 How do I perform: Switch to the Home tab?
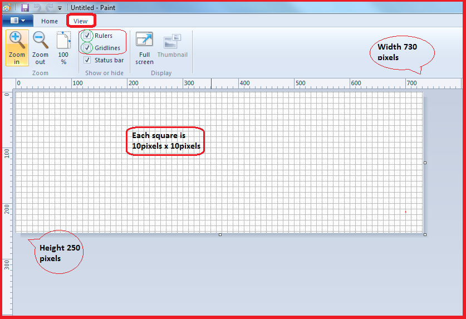(50, 21)
